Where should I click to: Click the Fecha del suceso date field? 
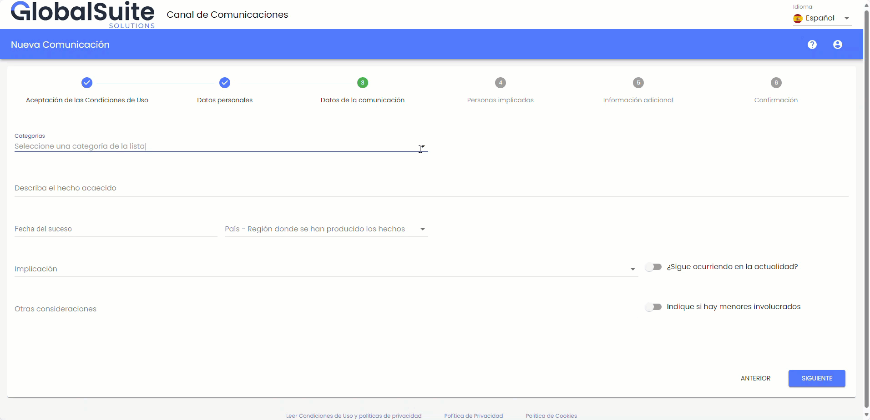tap(116, 229)
